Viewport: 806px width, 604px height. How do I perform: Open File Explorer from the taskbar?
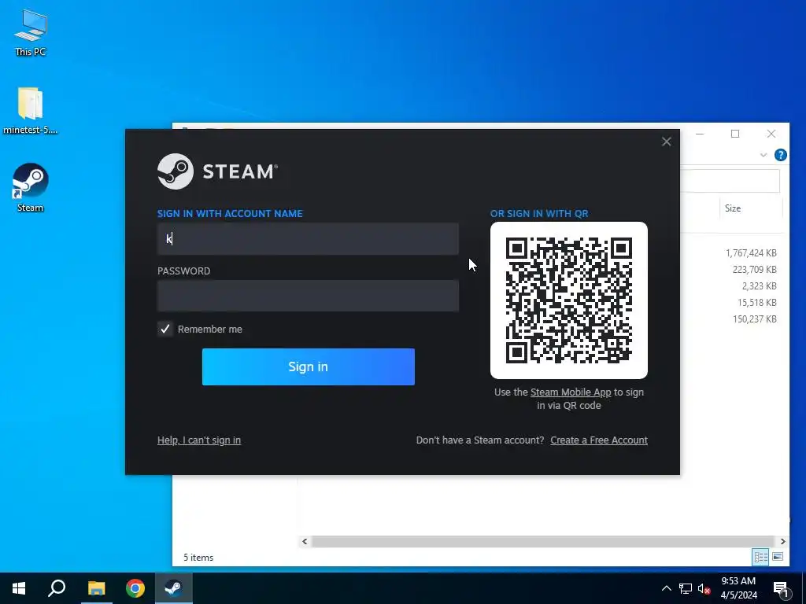(x=96, y=588)
